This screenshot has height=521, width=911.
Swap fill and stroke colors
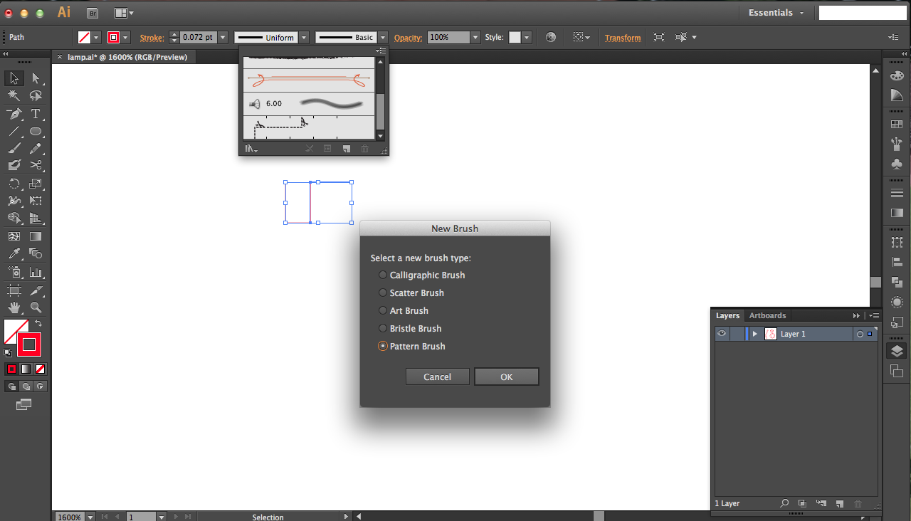click(x=38, y=324)
